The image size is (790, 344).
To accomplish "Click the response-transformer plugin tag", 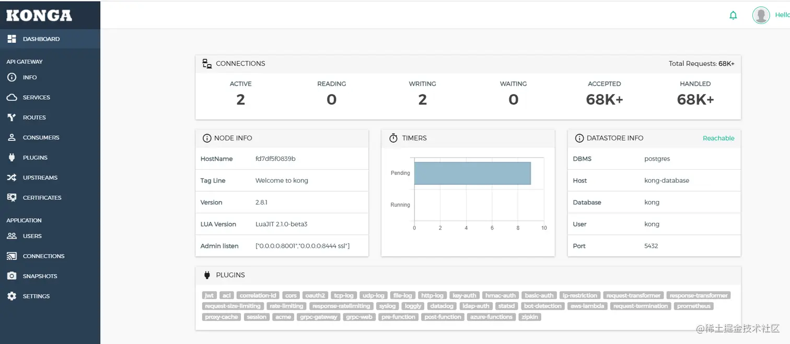I will pos(698,295).
